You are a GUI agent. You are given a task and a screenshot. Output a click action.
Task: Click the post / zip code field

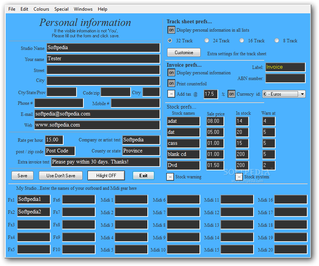60,151
